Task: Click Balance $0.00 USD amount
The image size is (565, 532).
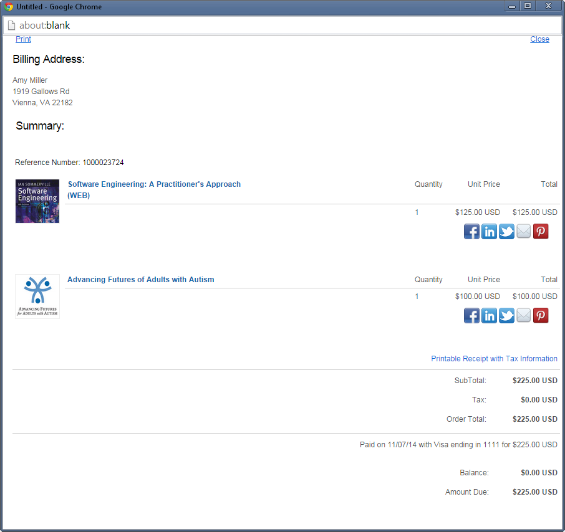Action: coord(539,473)
